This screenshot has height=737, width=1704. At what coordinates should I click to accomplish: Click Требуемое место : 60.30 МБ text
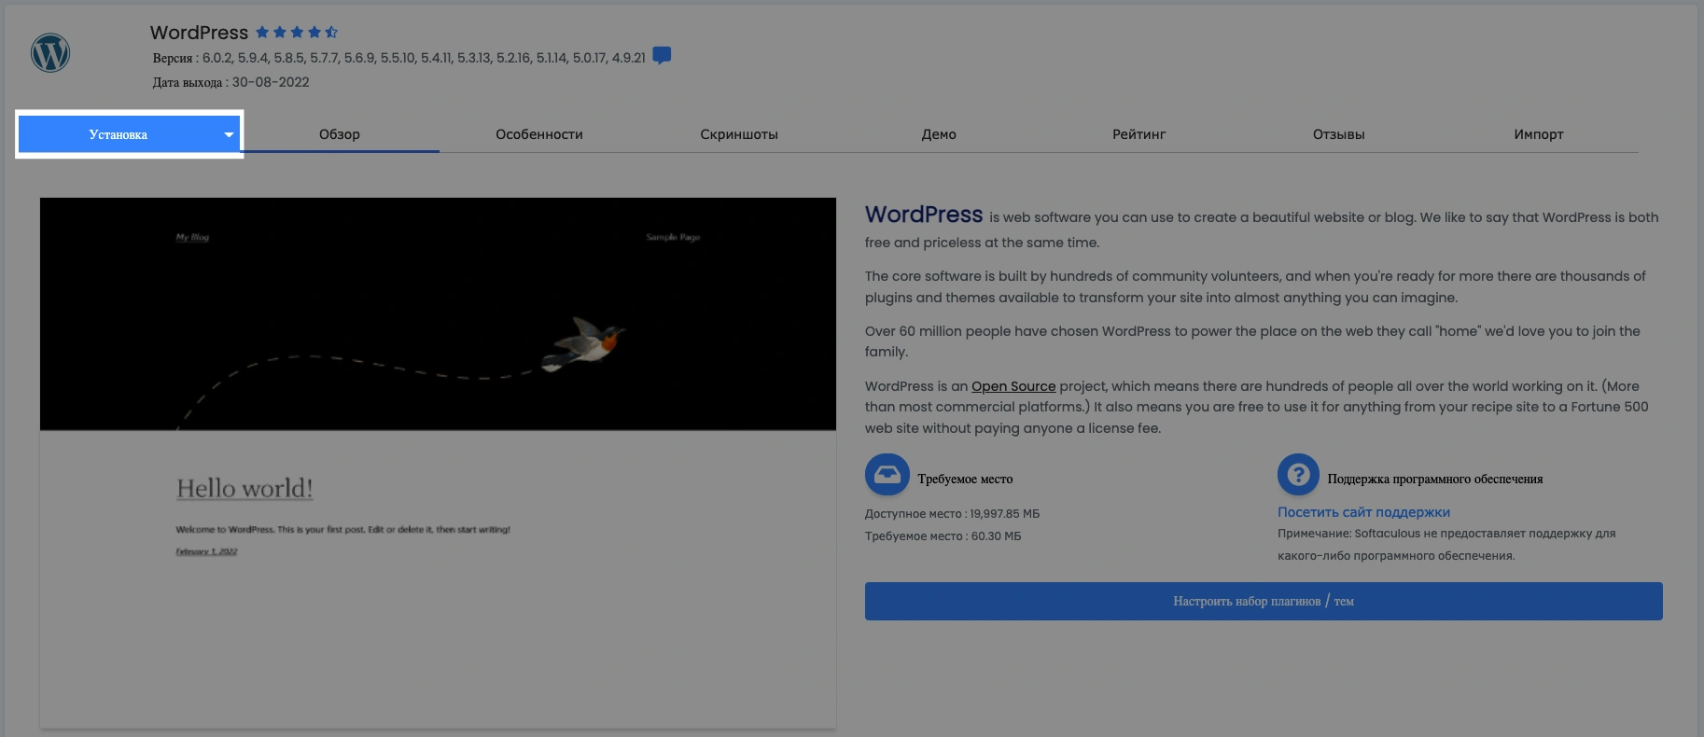[x=943, y=536]
